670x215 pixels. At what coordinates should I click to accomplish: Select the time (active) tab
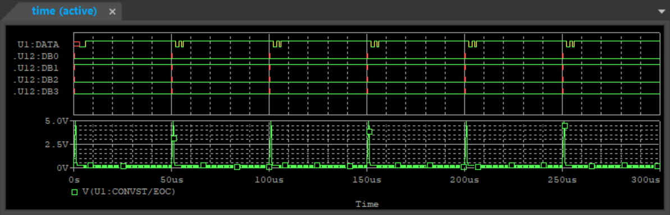tap(64, 11)
